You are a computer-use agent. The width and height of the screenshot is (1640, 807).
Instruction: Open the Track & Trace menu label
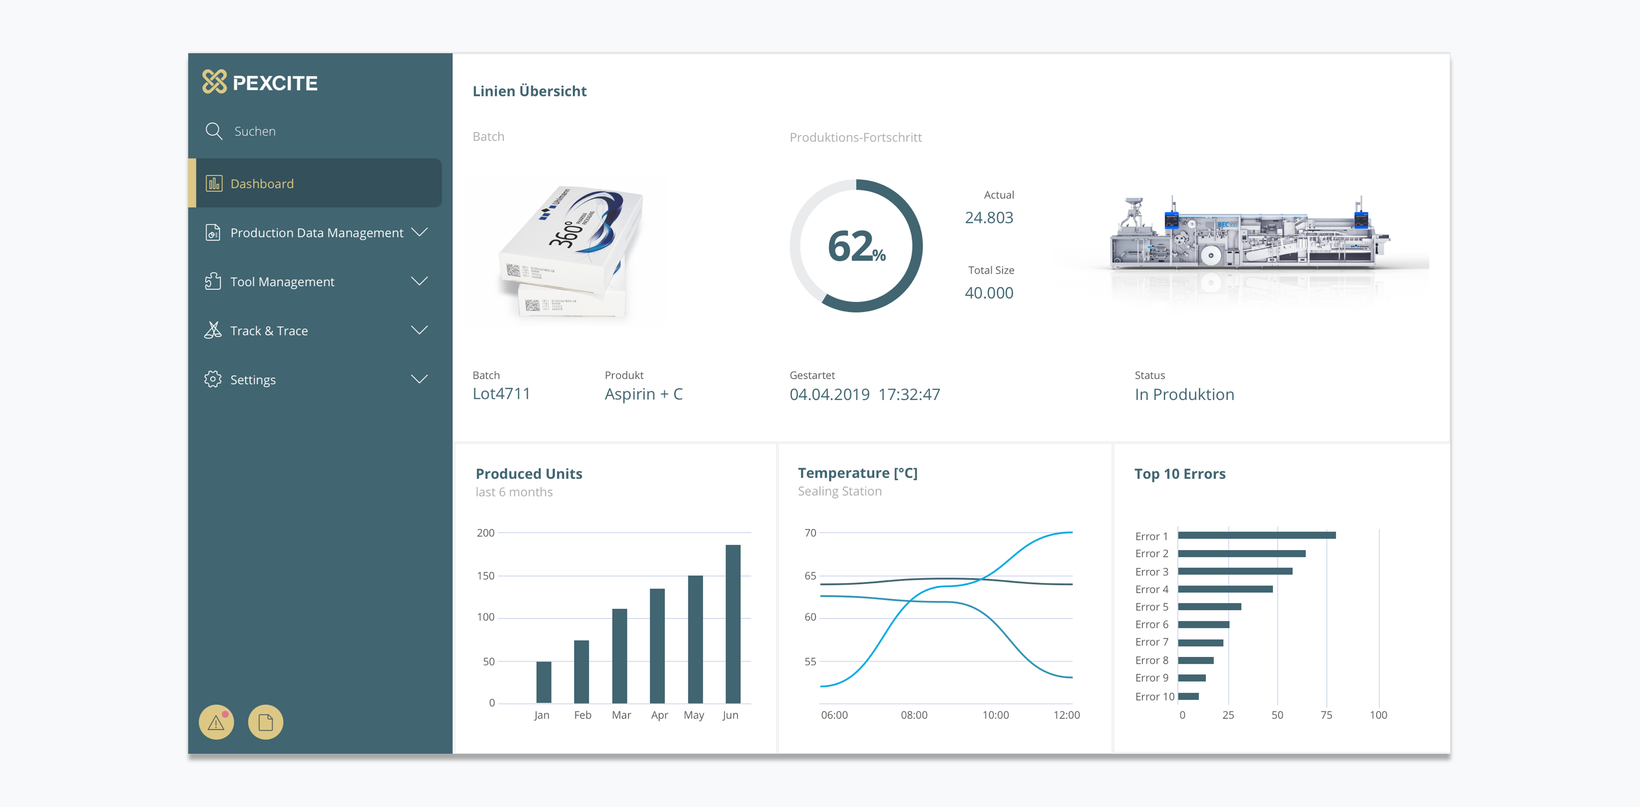click(x=269, y=331)
